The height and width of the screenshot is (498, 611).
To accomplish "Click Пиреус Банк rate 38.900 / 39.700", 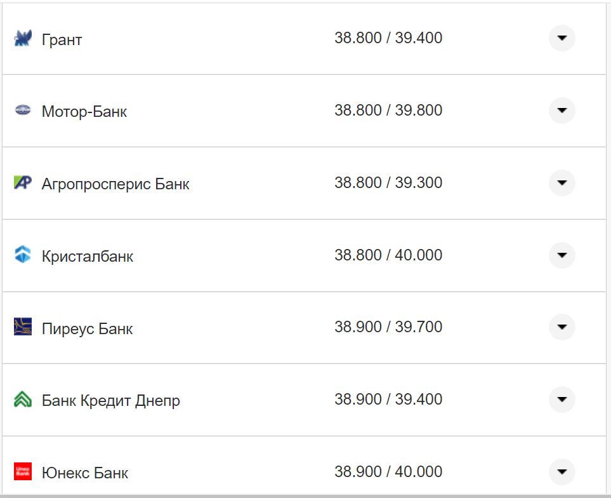I will [x=388, y=327].
